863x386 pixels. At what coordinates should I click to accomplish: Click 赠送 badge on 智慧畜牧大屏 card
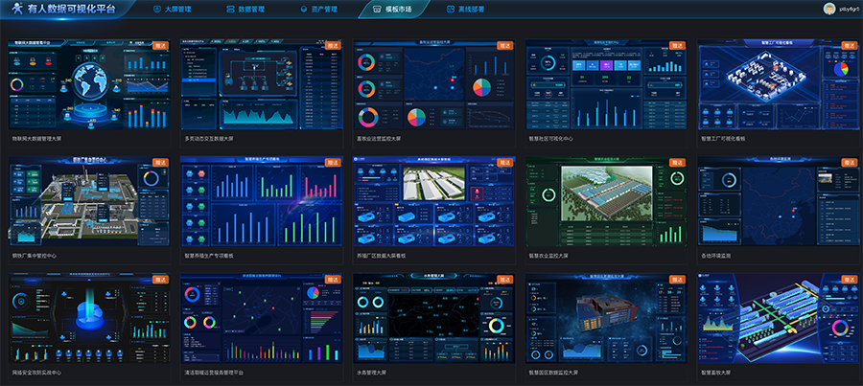(x=850, y=280)
